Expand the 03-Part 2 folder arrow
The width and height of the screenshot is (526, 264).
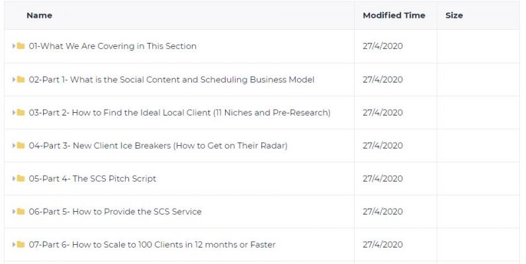(14, 112)
